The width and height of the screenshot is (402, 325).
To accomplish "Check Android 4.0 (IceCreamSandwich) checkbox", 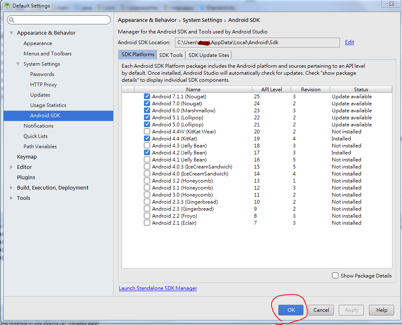I will coord(147,173).
